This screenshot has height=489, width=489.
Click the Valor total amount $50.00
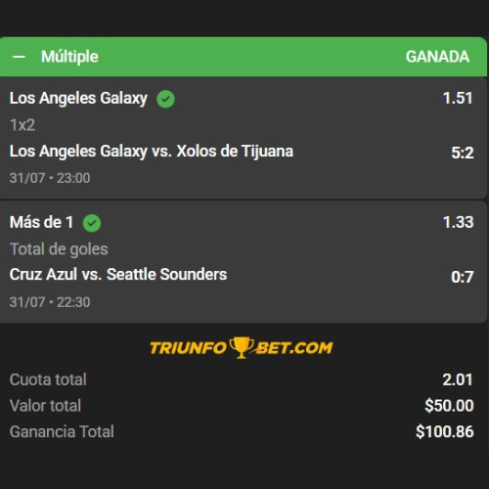449,406
